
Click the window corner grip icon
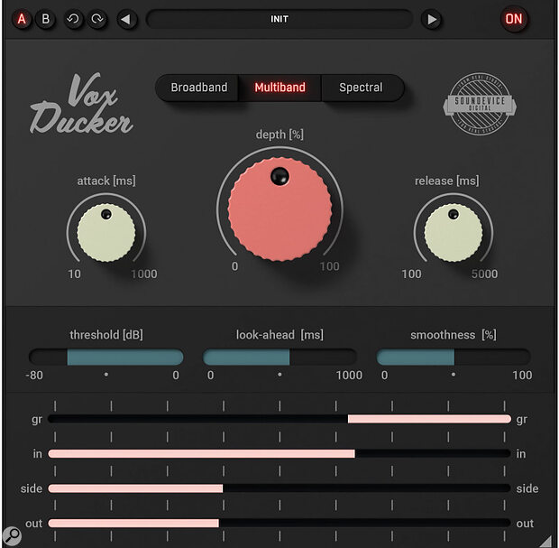pos(545,541)
